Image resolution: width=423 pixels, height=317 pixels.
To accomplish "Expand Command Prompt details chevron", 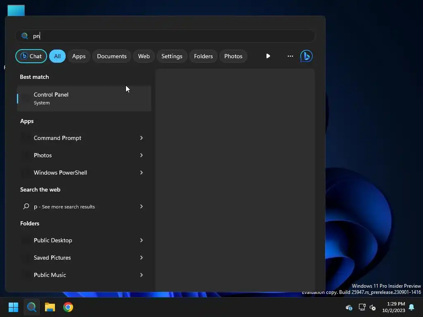I will tap(141, 138).
